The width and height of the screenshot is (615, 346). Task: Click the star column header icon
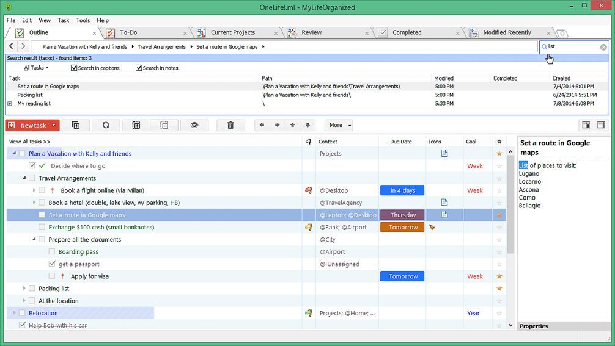point(499,142)
